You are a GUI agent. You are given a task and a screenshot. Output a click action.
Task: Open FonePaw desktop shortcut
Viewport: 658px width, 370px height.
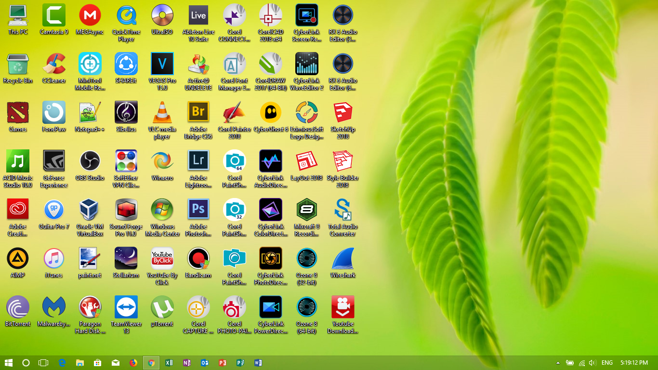54,112
